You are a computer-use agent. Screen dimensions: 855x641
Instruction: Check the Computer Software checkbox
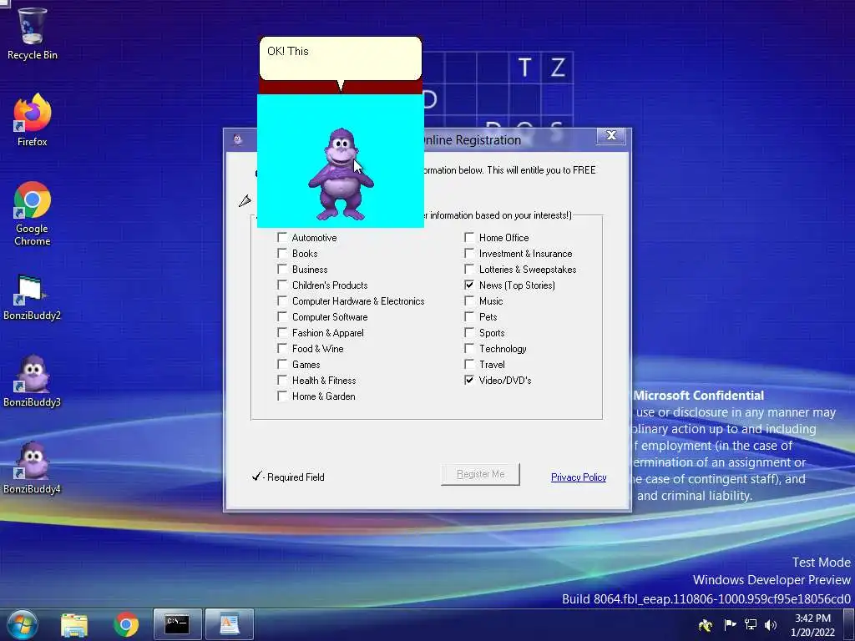click(282, 316)
